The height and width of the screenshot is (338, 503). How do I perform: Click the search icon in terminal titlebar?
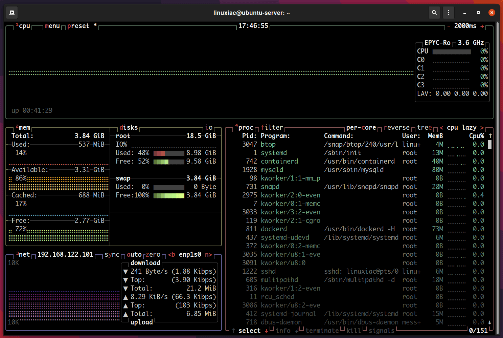point(434,12)
